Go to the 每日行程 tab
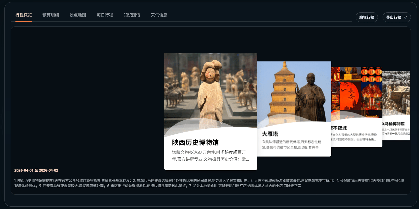419x209 pixels. coord(105,15)
